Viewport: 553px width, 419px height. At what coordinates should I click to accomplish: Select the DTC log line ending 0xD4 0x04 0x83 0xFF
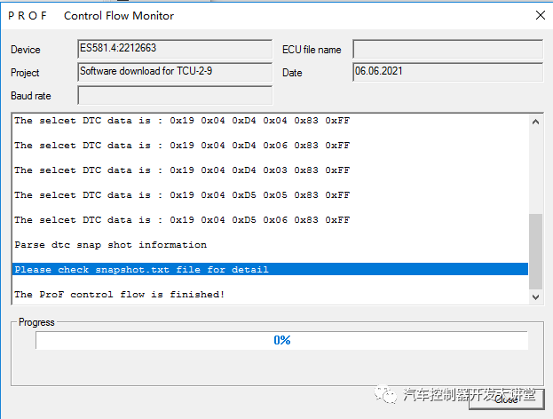click(182, 121)
